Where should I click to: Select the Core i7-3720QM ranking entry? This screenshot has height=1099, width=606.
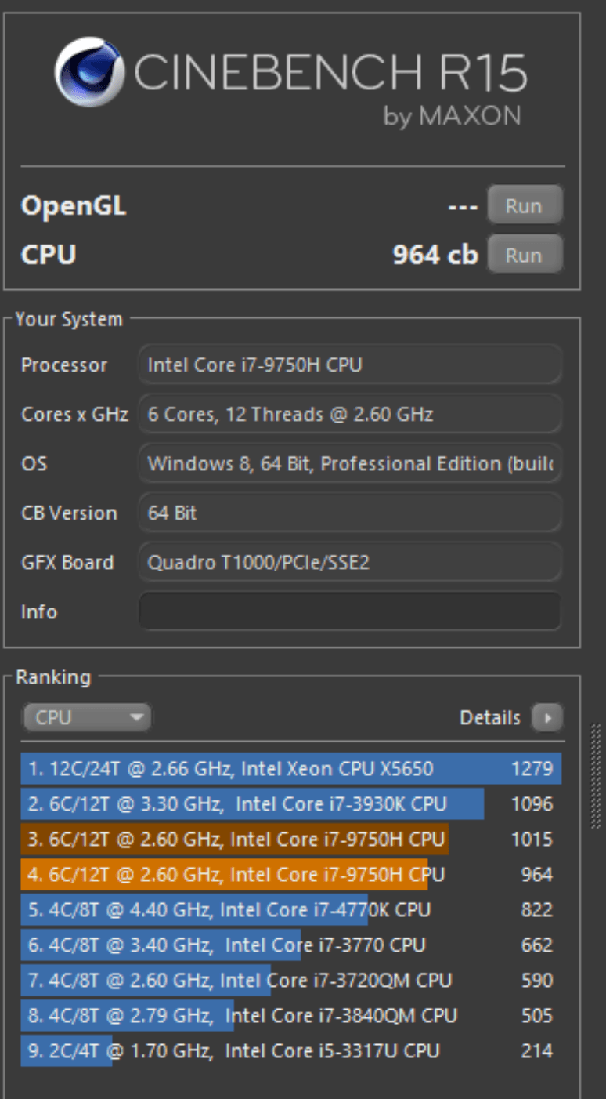coord(290,980)
